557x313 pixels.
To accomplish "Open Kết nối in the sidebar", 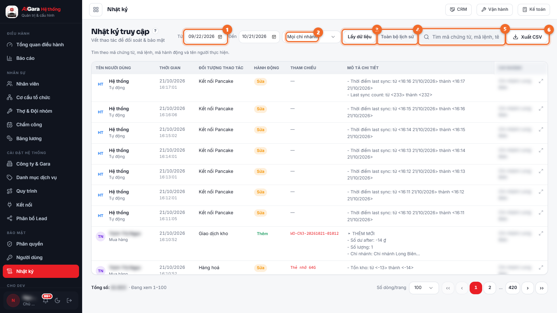I will click(x=41, y=205).
